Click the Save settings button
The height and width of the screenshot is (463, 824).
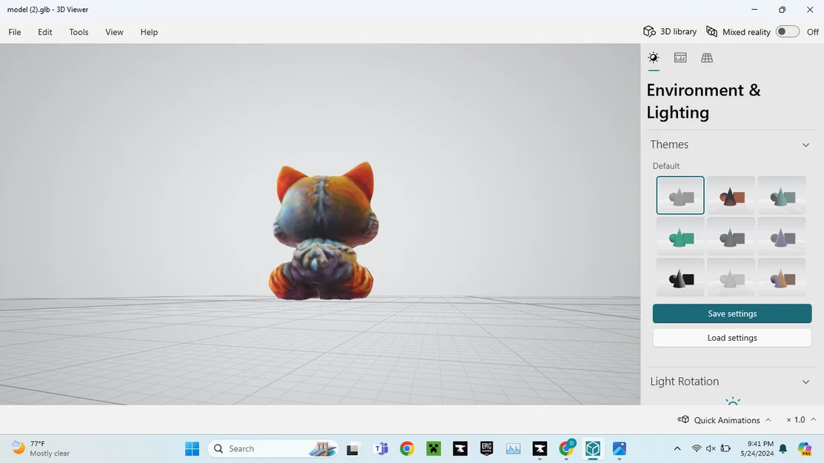tap(732, 313)
